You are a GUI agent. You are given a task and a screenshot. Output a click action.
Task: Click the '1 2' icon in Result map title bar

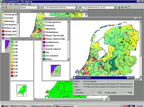click(12, 39)
